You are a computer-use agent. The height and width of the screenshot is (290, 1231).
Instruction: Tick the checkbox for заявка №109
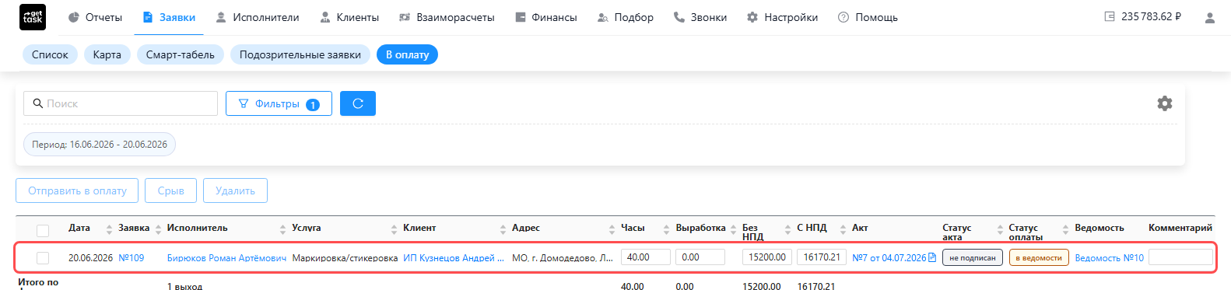click(x=43, y=258)
